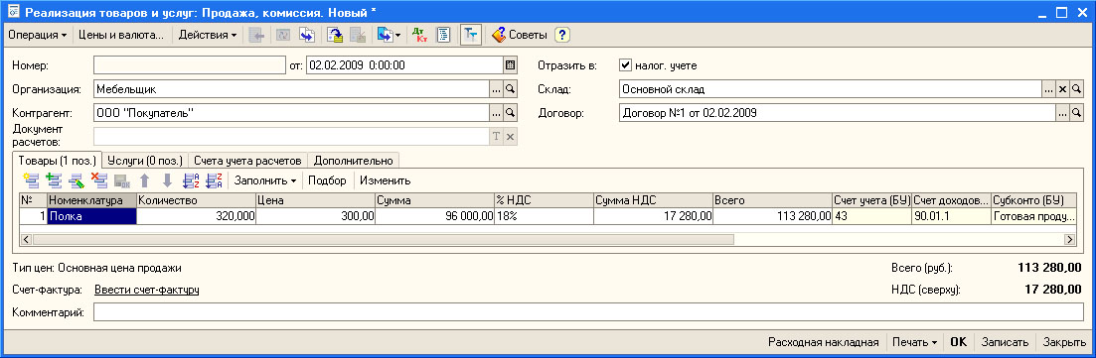Viewport: 1096px width, 358px height.
Task: Click the Номенклатура column header
Action: pyautogui.click(x=91, y=200)
